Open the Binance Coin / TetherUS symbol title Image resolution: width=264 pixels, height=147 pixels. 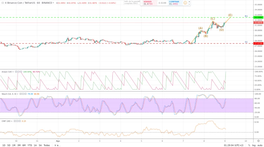[x=21, y=3]
